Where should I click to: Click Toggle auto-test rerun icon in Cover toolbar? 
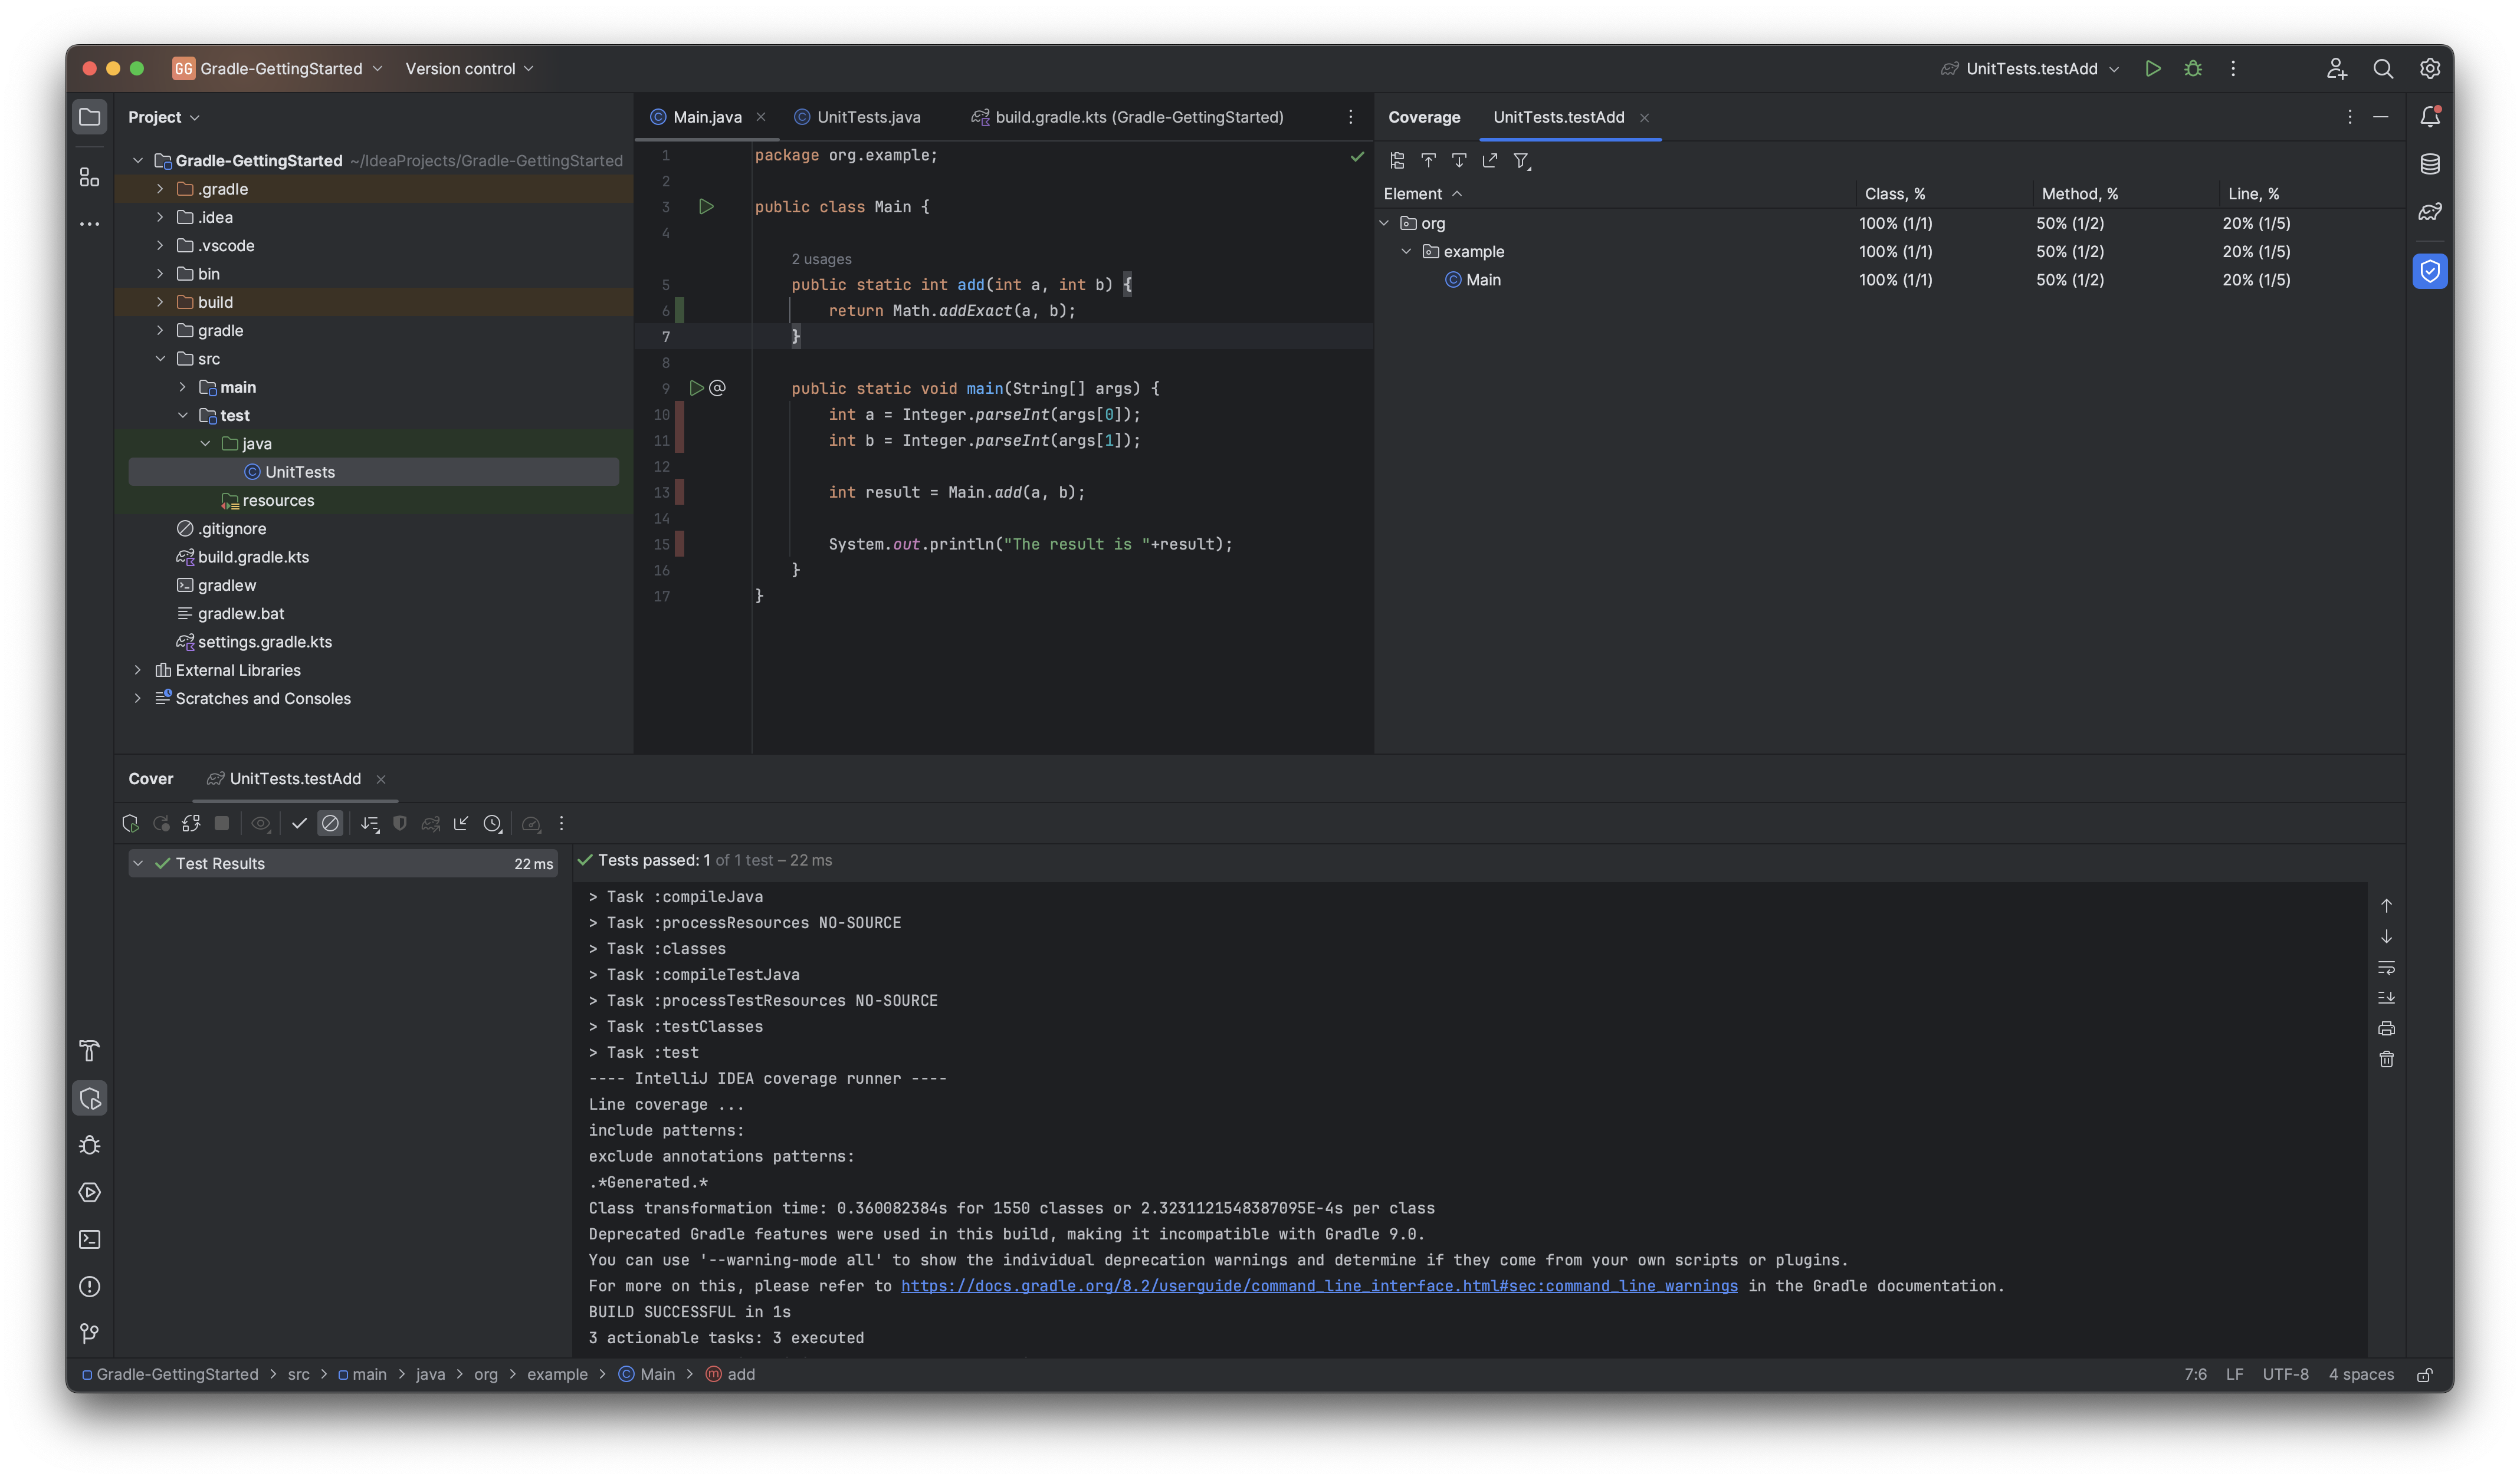(x=191, y=824)
